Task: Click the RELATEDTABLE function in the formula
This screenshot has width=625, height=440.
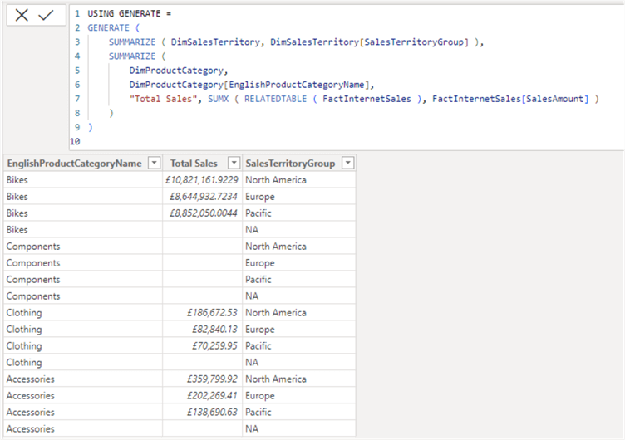Action: point(275,99)
